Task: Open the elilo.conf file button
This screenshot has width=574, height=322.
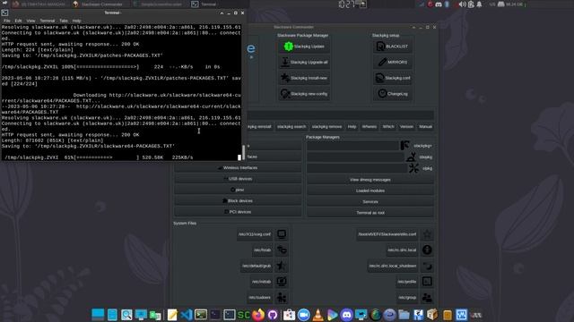Action: [387, 234]
